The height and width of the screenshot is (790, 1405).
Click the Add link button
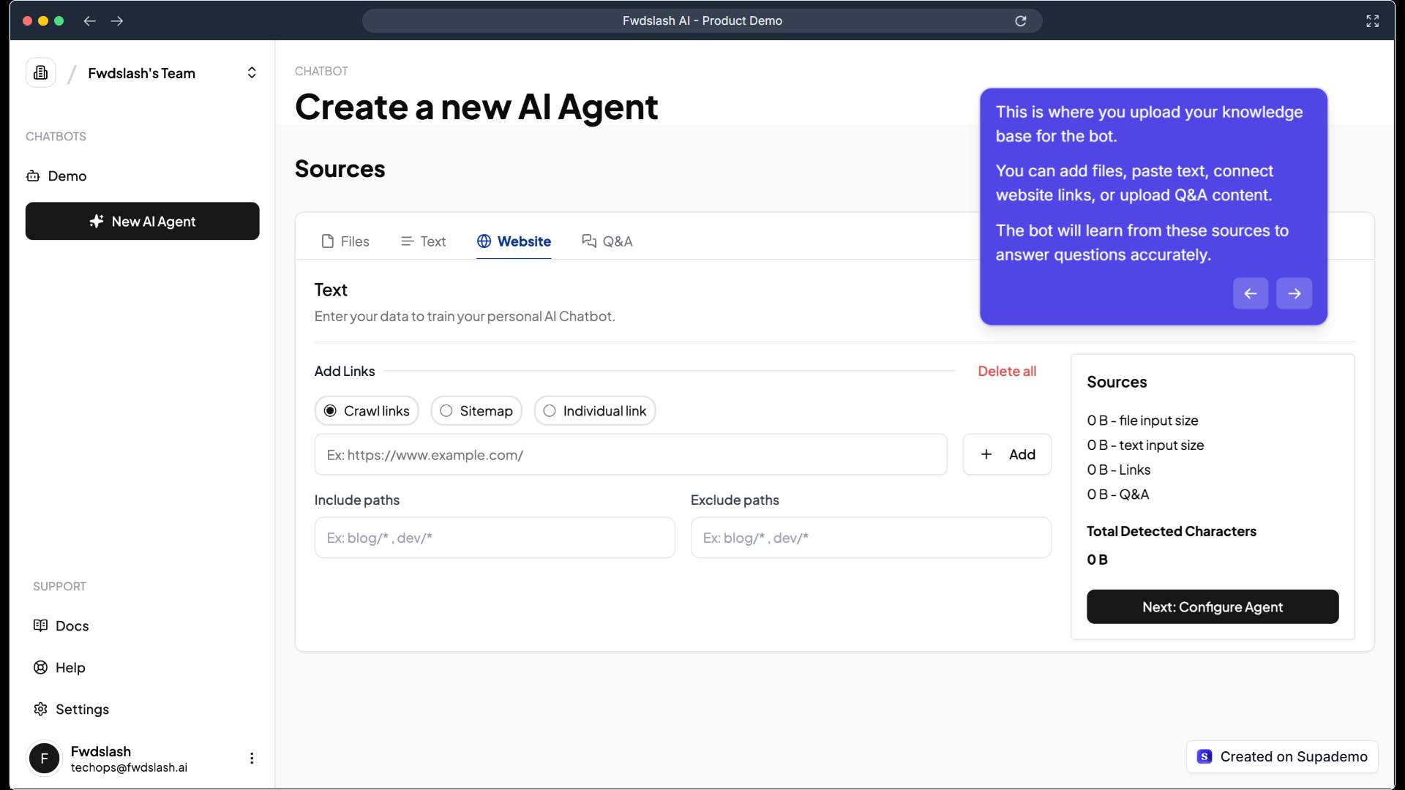1007,454
